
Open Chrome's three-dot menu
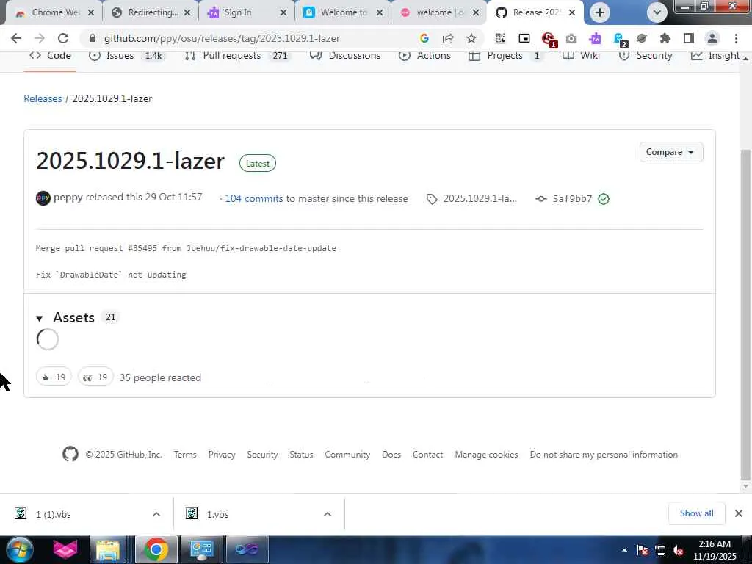[x=736, y=38]
